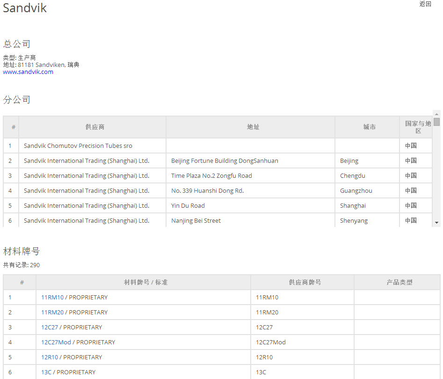Open material grade 11RM20 link
Image resolution: width=443 pixels, height=379 pixels.
pos(52,312)
